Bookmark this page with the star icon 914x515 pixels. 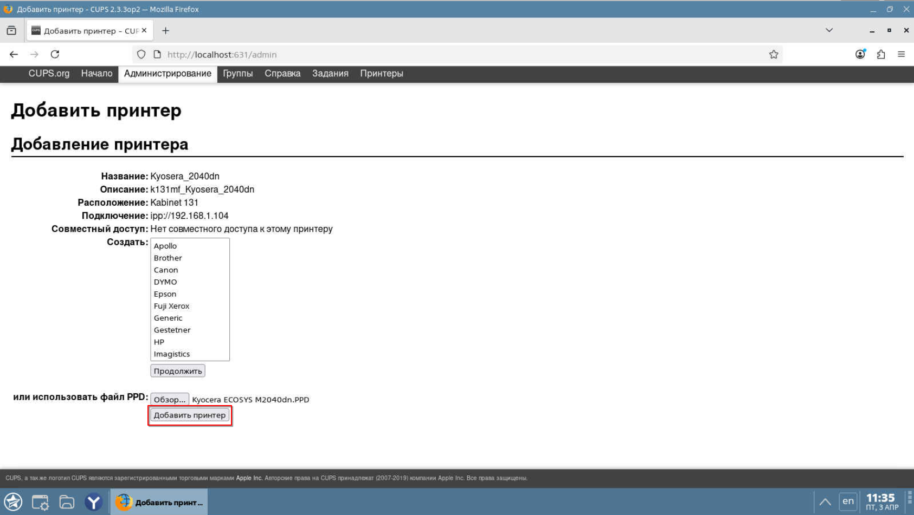773,54
